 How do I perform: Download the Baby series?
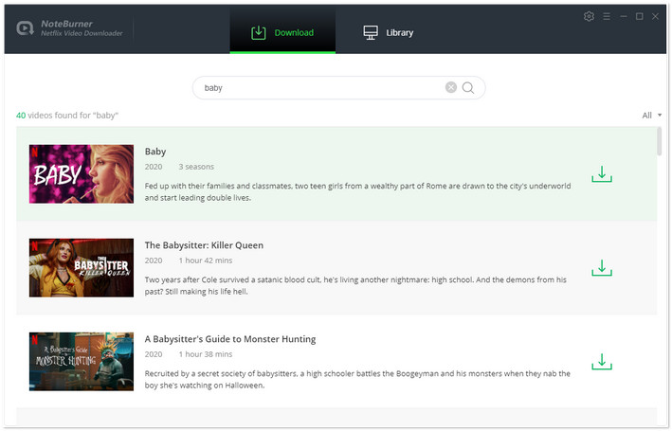pyautogui.click(x=601, y=174)
